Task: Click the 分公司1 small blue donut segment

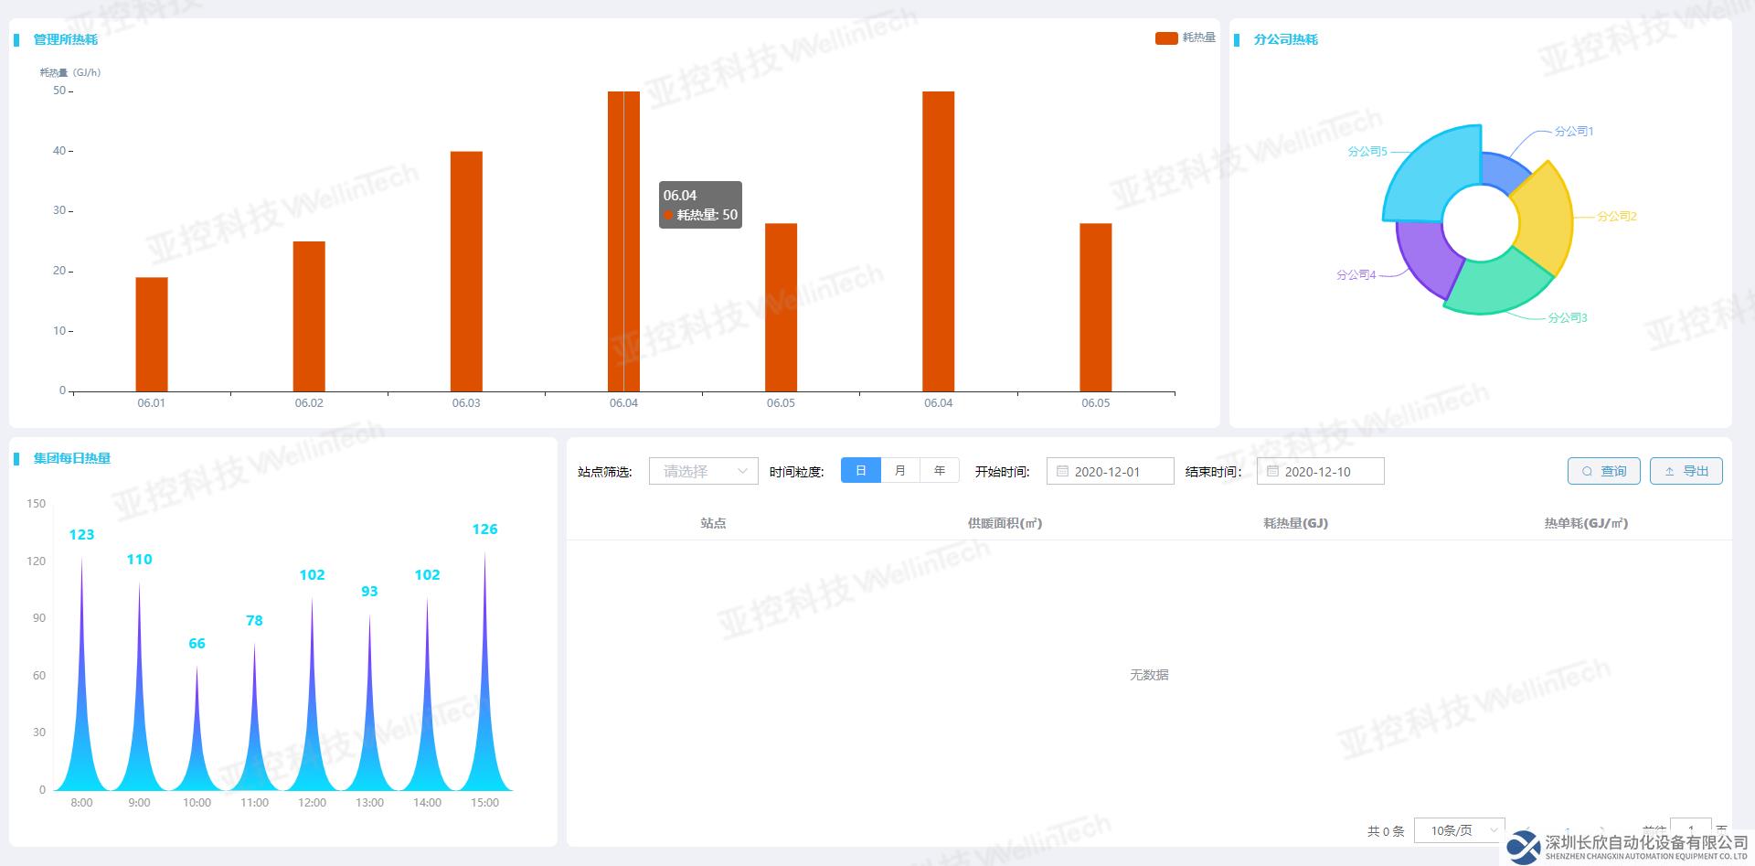Action: [x=1499, y=169]
